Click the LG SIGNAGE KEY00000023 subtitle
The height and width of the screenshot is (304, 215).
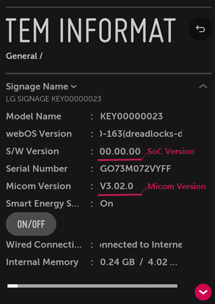[53, 99]
